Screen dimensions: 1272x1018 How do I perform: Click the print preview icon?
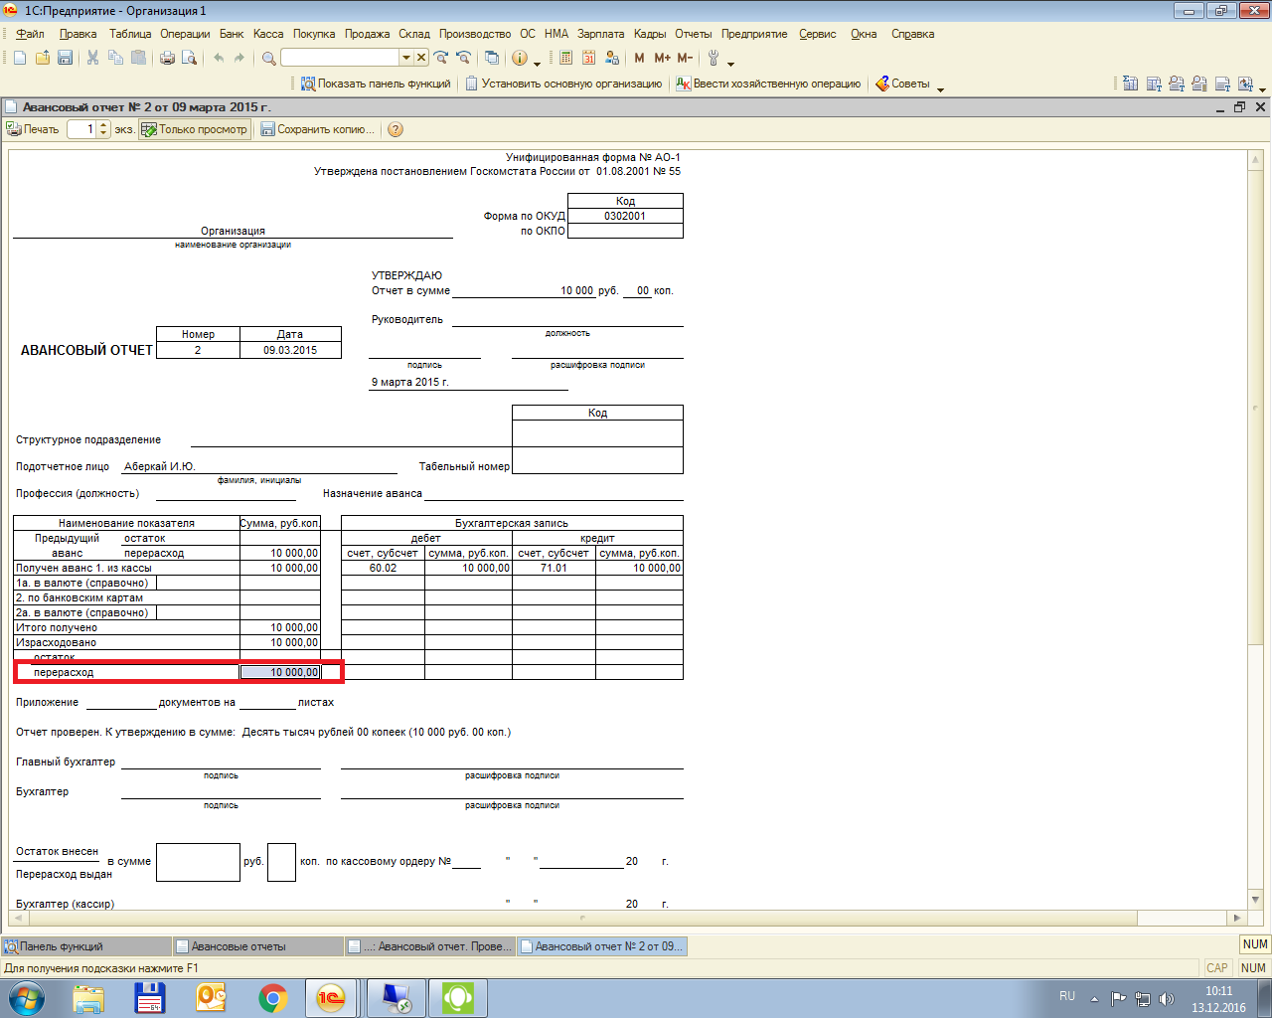point(189,58)
